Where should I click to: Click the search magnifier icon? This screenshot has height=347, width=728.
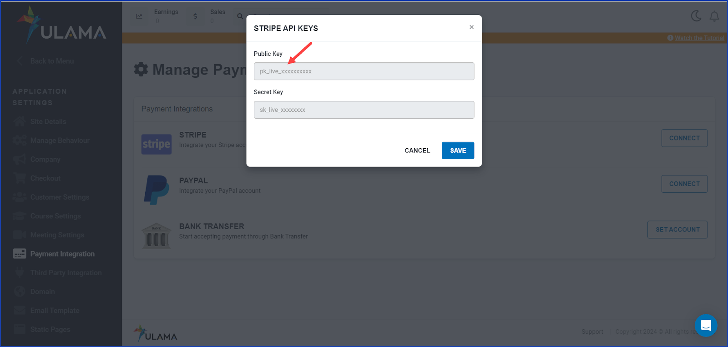[x=240, y=16]
